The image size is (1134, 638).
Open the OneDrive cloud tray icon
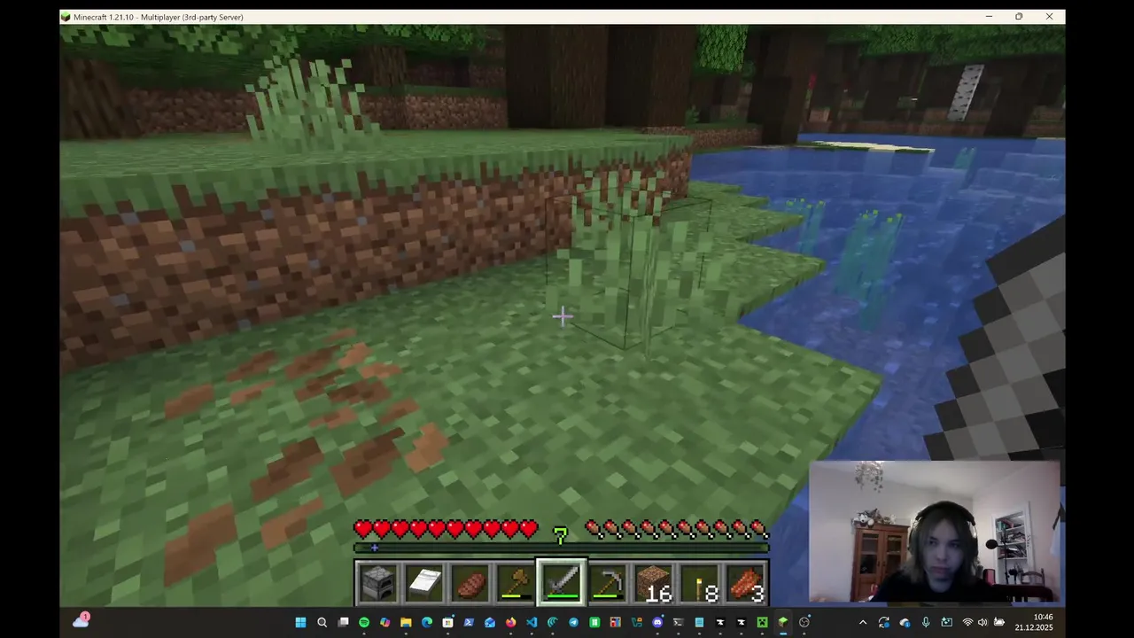tap(905, 622)
